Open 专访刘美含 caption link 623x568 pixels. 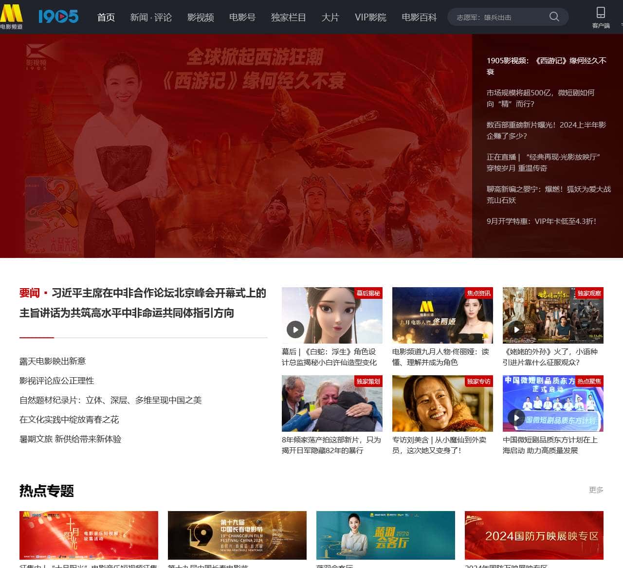click(x=439, y=445)
